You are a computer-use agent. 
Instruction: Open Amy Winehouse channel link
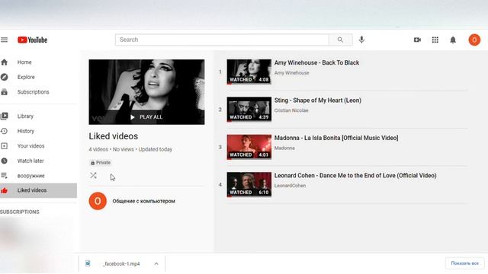coord(291,73)
